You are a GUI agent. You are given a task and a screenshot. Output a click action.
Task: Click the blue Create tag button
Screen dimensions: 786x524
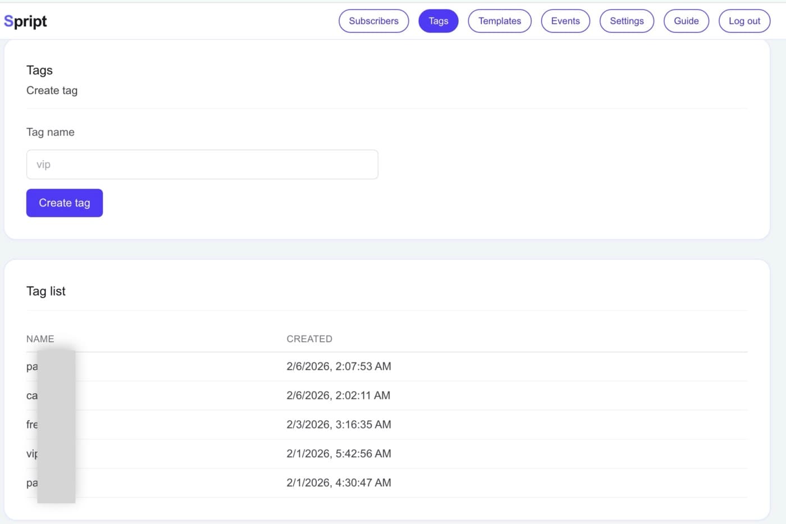(65, 203)
